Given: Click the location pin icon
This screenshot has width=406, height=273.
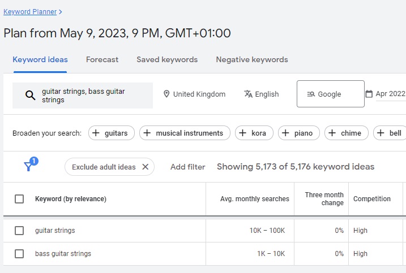Looking at the screenshot, I should pos(166,94).
